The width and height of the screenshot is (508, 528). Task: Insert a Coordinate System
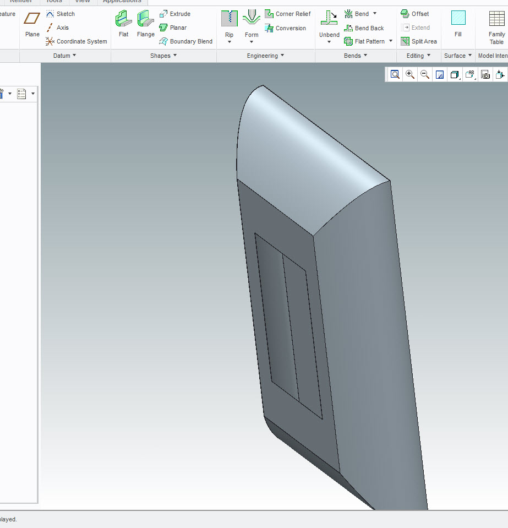(x=77, y=41)
